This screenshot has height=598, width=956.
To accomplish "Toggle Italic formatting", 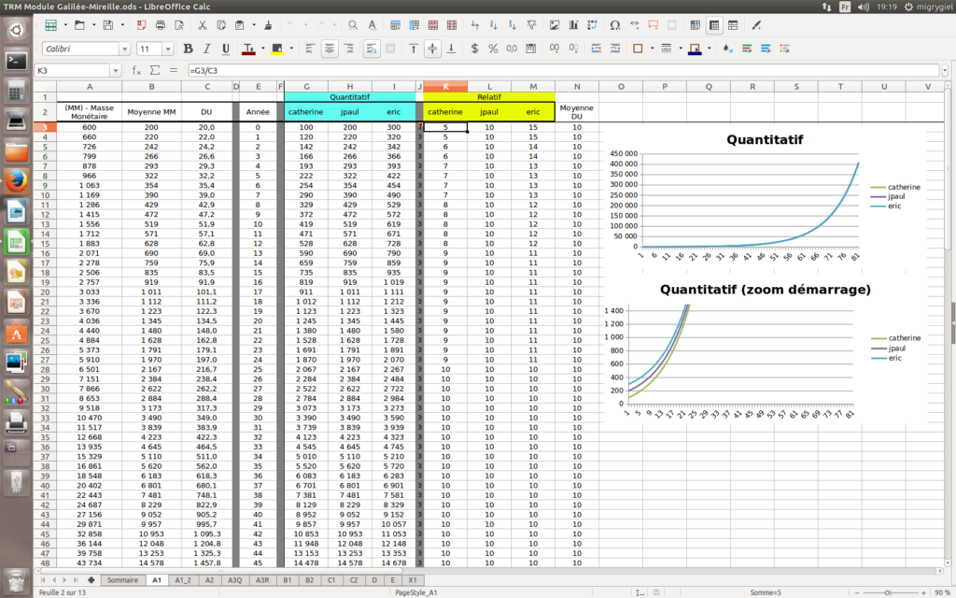I will click(207, 49).
